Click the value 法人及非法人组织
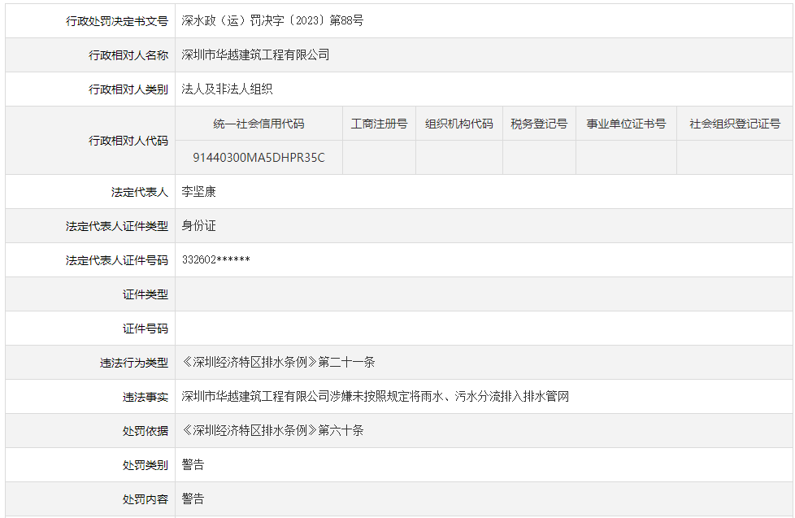Image resolution: width=795 pixels, height=518 pixels. 227,89
